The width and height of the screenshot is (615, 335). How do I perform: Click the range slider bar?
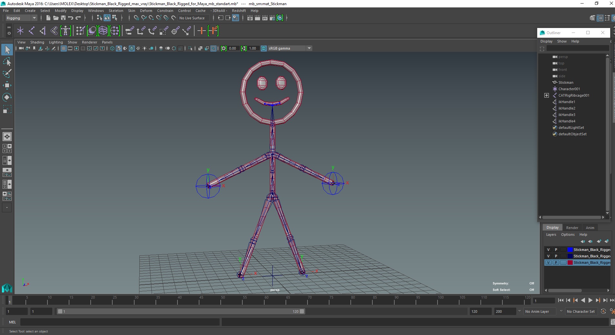click(181, 311)
